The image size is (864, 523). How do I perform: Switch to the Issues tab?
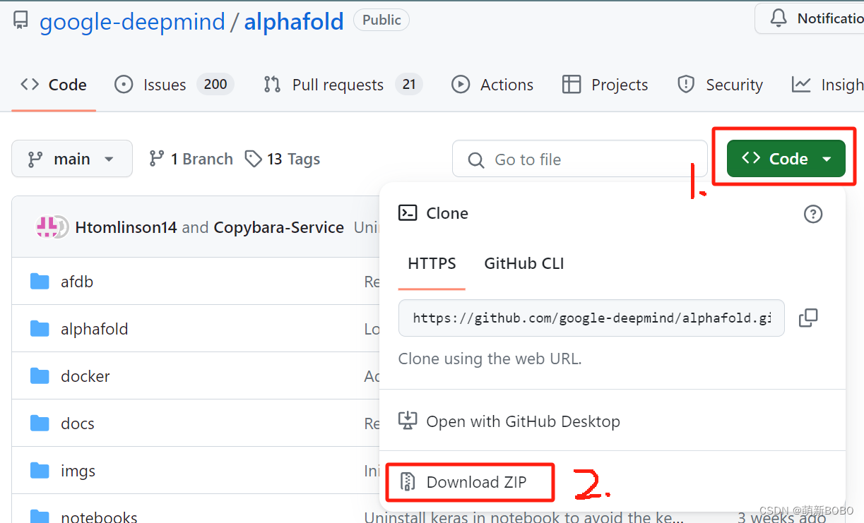point(174,85)
